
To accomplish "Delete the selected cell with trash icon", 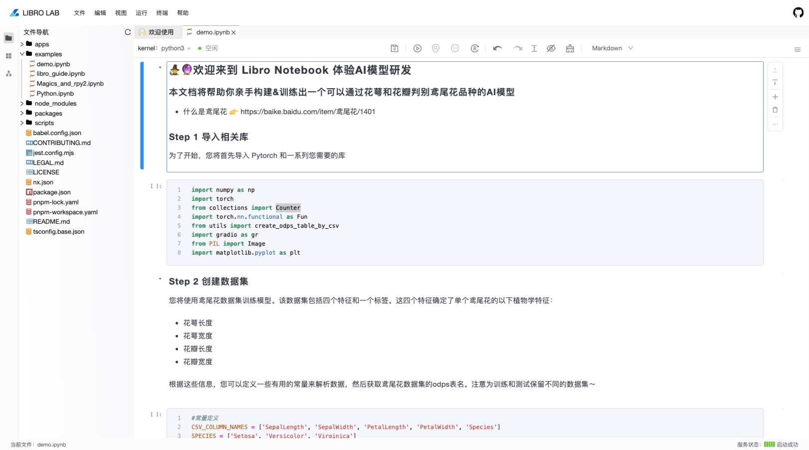I will pos(775,110).
